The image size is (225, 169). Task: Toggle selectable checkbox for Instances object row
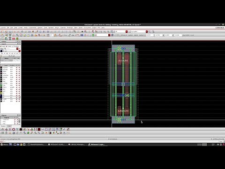(17, 120)
